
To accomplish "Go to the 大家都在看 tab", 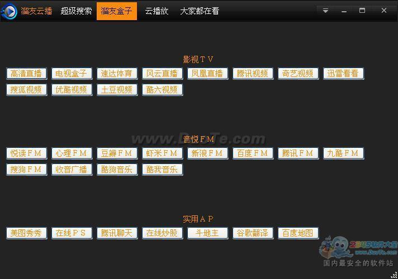I will point(200,11).
